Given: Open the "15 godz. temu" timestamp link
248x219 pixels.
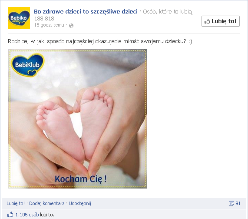Looking at the screenshot, I should pyautogui.click(x=49, y=25).
